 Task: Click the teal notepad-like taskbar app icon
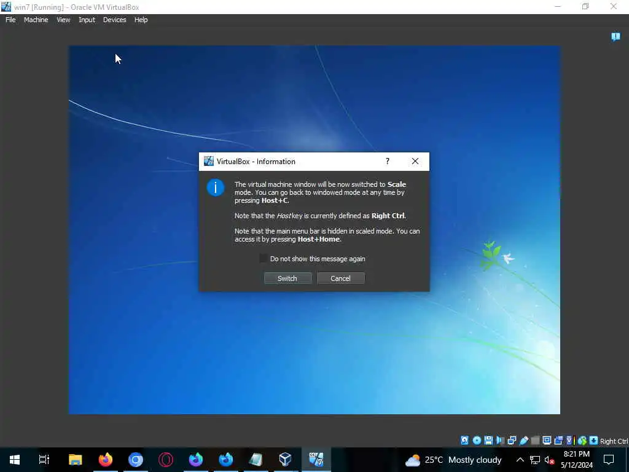[256, 460]
